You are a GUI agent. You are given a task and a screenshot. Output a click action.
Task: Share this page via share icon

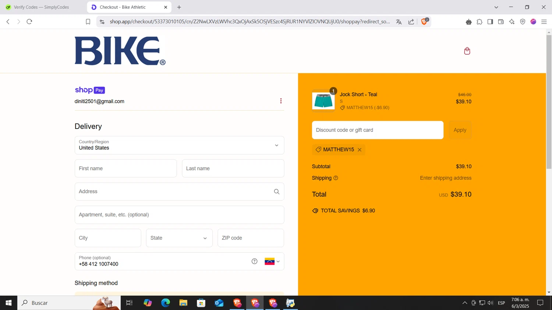click(411, 22)
